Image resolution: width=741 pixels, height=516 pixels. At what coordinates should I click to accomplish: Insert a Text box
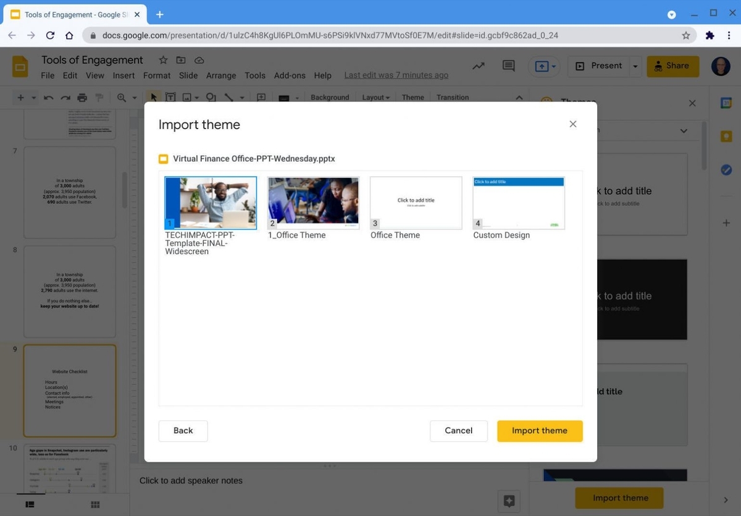click(x=170, y=97)
